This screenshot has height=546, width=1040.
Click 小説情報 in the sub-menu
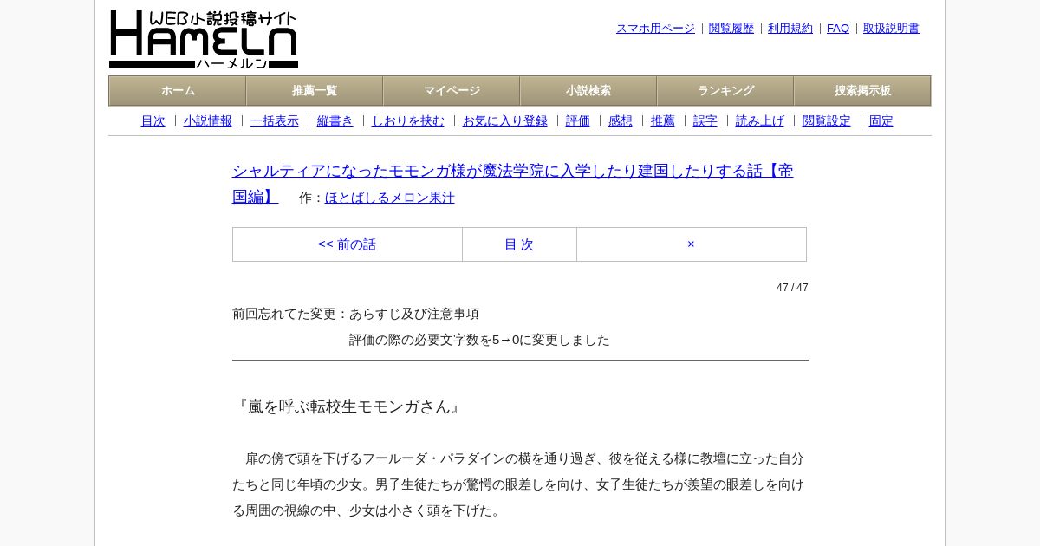point(208,121)
